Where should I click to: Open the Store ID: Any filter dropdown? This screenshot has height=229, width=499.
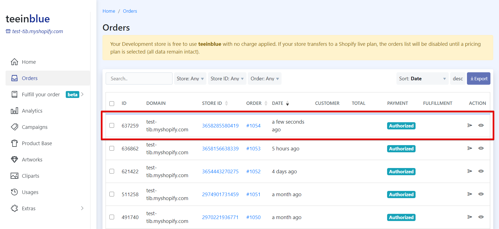click(227, 79)
